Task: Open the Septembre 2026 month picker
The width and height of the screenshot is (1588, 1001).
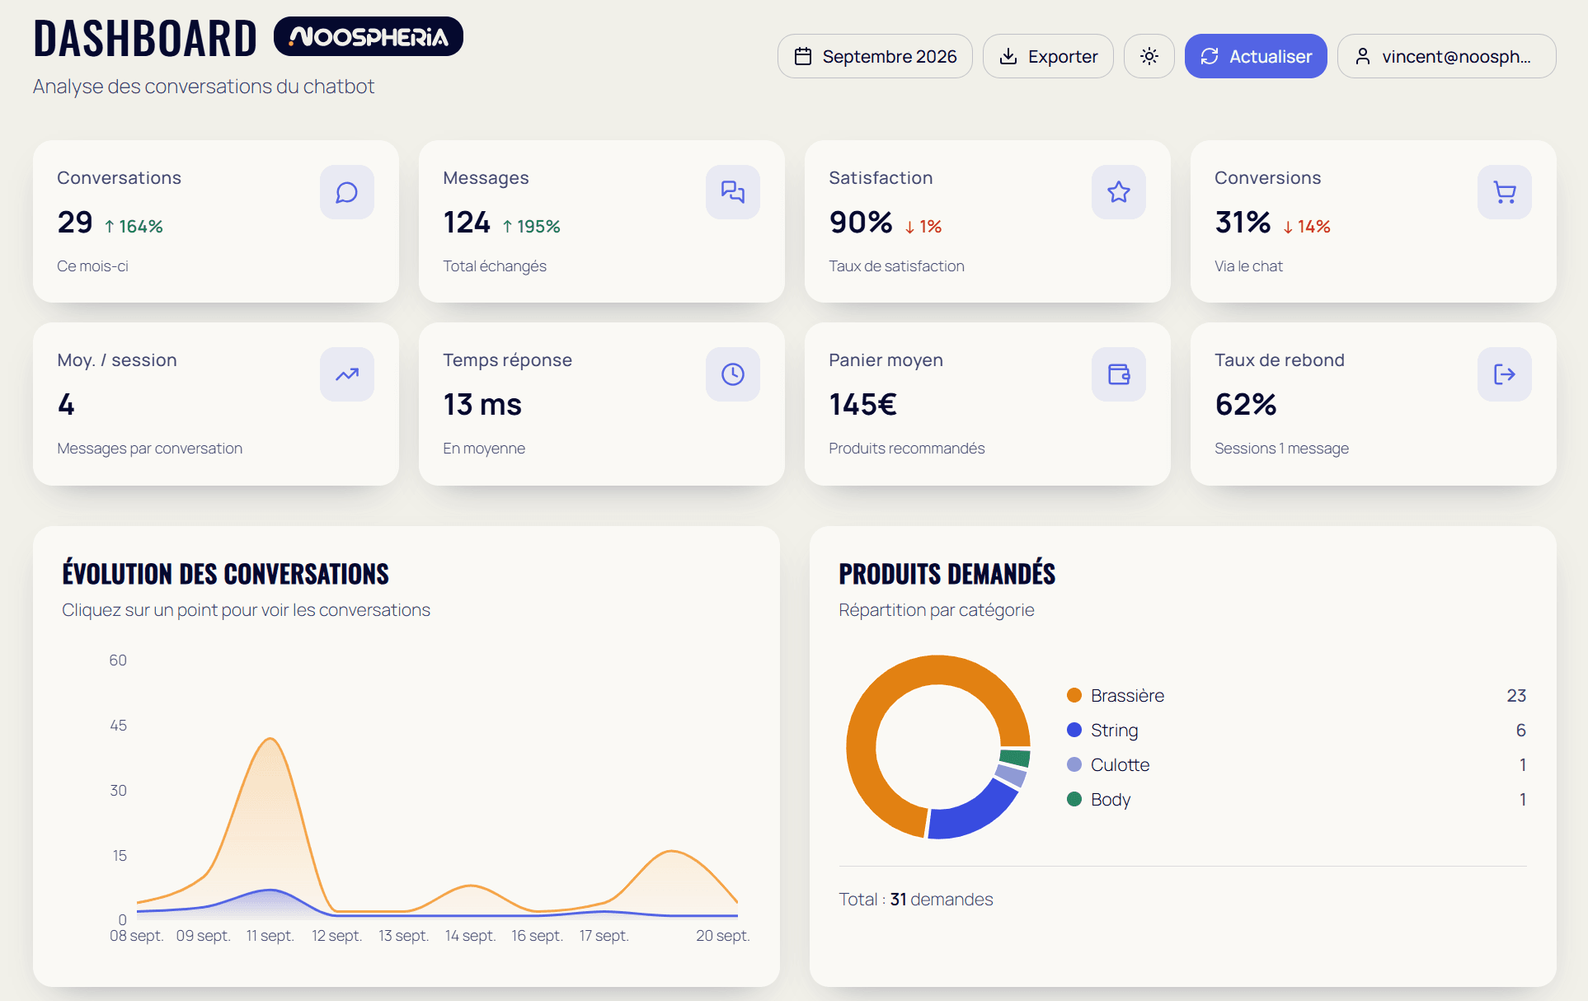Action: [875, 56]
